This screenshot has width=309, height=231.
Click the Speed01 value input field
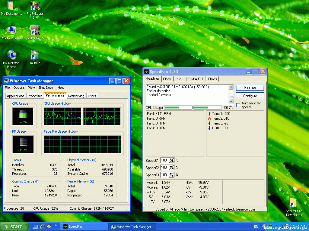coord(164,161)
